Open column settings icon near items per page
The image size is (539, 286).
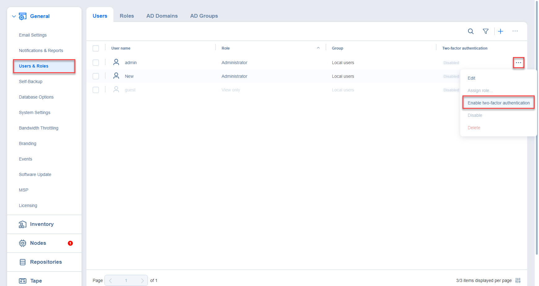pos(518,280)
